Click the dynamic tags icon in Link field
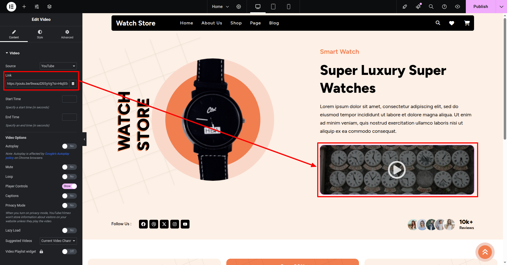This screenshot has width=507, height=265. (73, 84)
